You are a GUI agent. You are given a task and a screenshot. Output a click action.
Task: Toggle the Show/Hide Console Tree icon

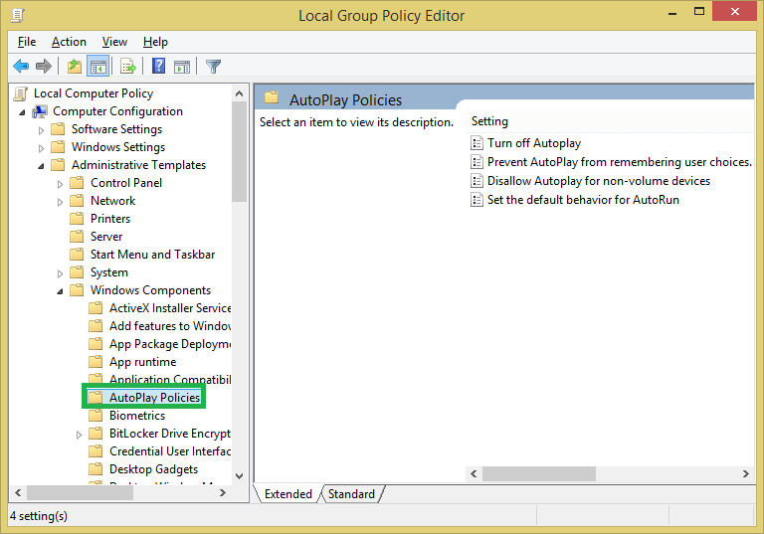point(97,67)
